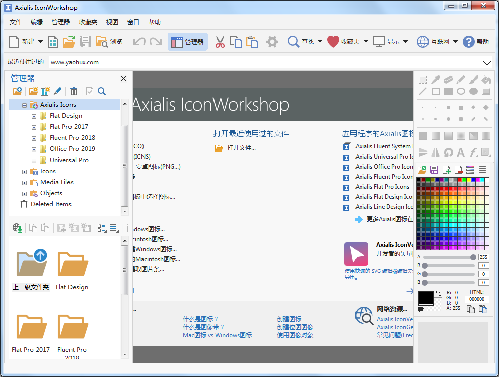Toggle the 管理器 panel toolbar button
This screenshot has height=377, width=499.
[187, 42]
